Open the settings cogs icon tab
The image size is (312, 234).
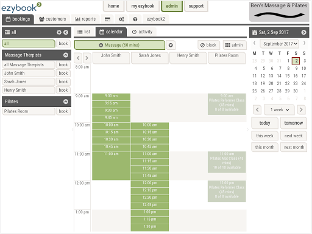pyautogui.click(x=121, y=19)
